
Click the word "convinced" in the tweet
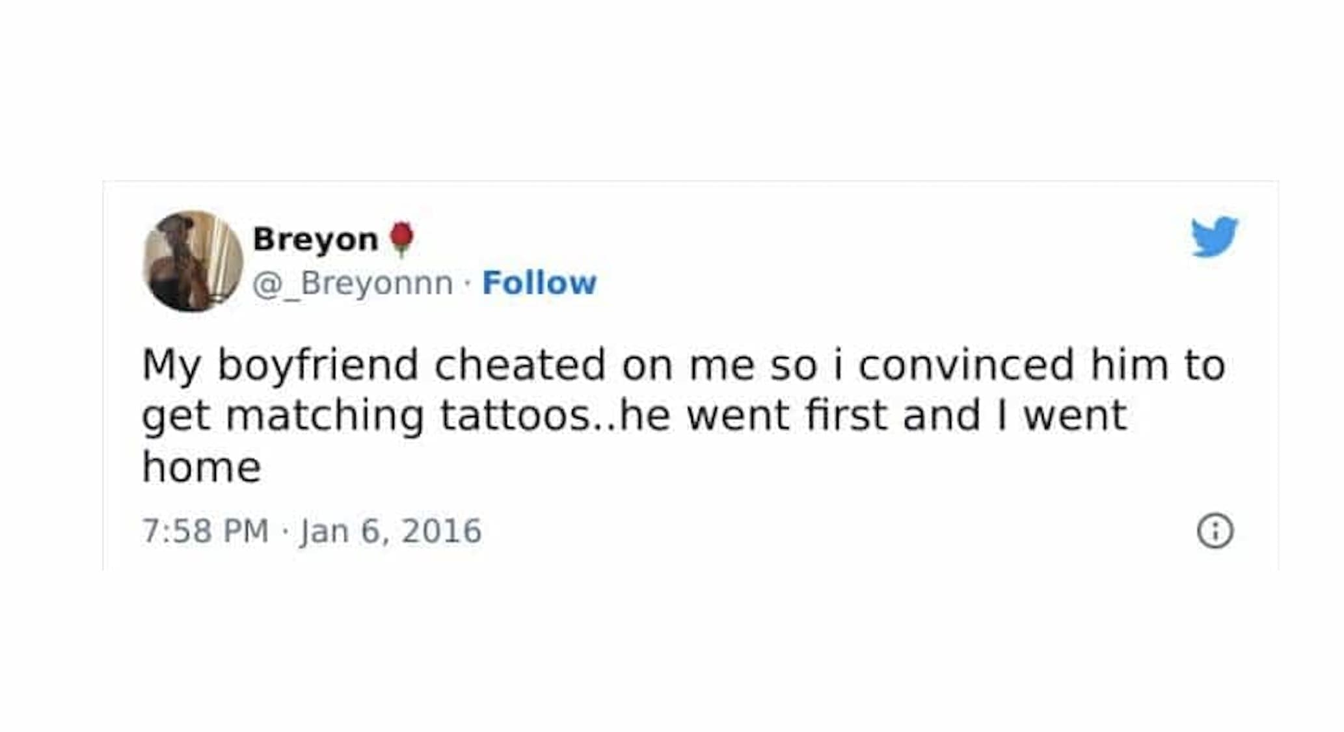point(966,365)
